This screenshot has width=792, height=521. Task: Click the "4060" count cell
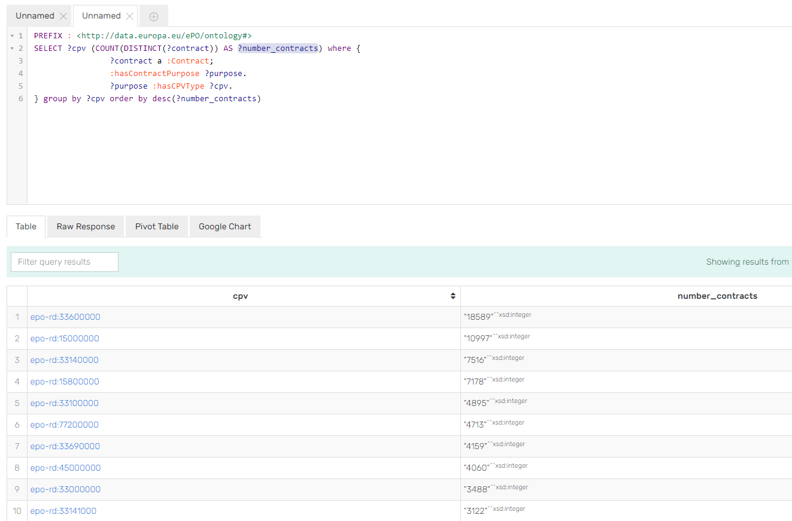tap(626, 468)
